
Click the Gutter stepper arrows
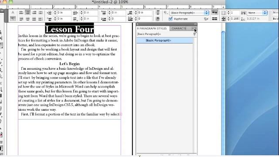(x=228, y=19)
